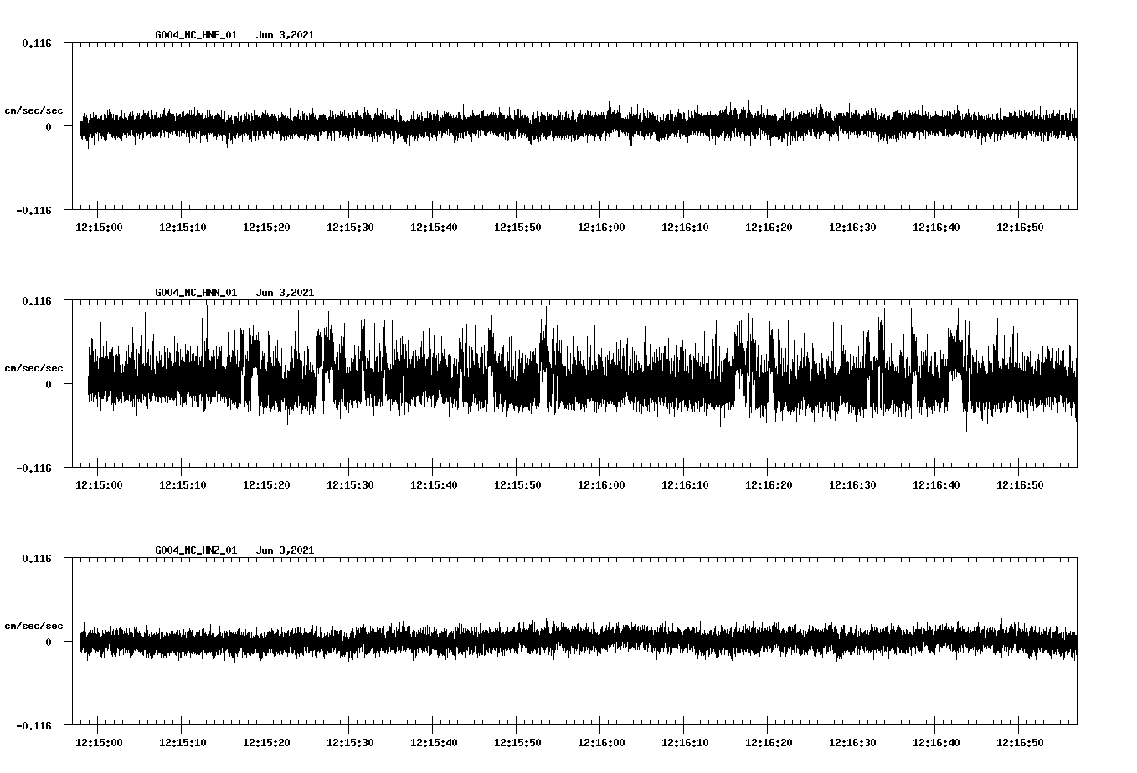The width and height of the screenshot is (1137, 773).
Task: Click 12:16:10 tick label under HNN chart
Action: click(x=685, y=484)
